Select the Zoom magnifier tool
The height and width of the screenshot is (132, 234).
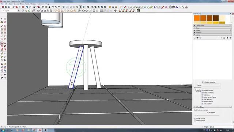click(x=2, y=67)
